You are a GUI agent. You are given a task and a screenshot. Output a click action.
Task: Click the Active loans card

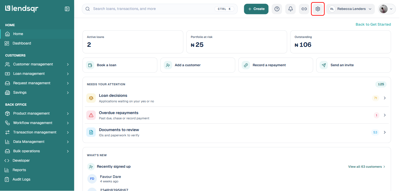coord(133,42)
